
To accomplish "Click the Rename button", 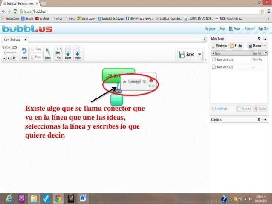I will point(244,109).
